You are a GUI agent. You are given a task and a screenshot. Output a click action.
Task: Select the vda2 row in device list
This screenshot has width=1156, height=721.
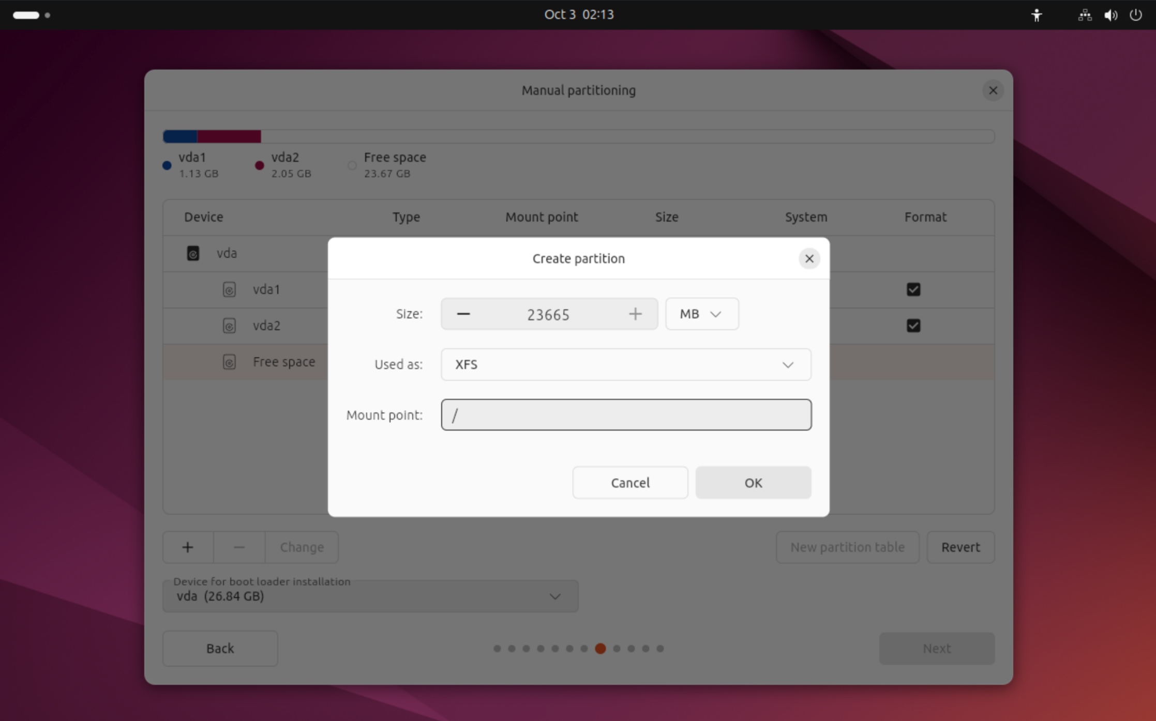pos(266,326)
